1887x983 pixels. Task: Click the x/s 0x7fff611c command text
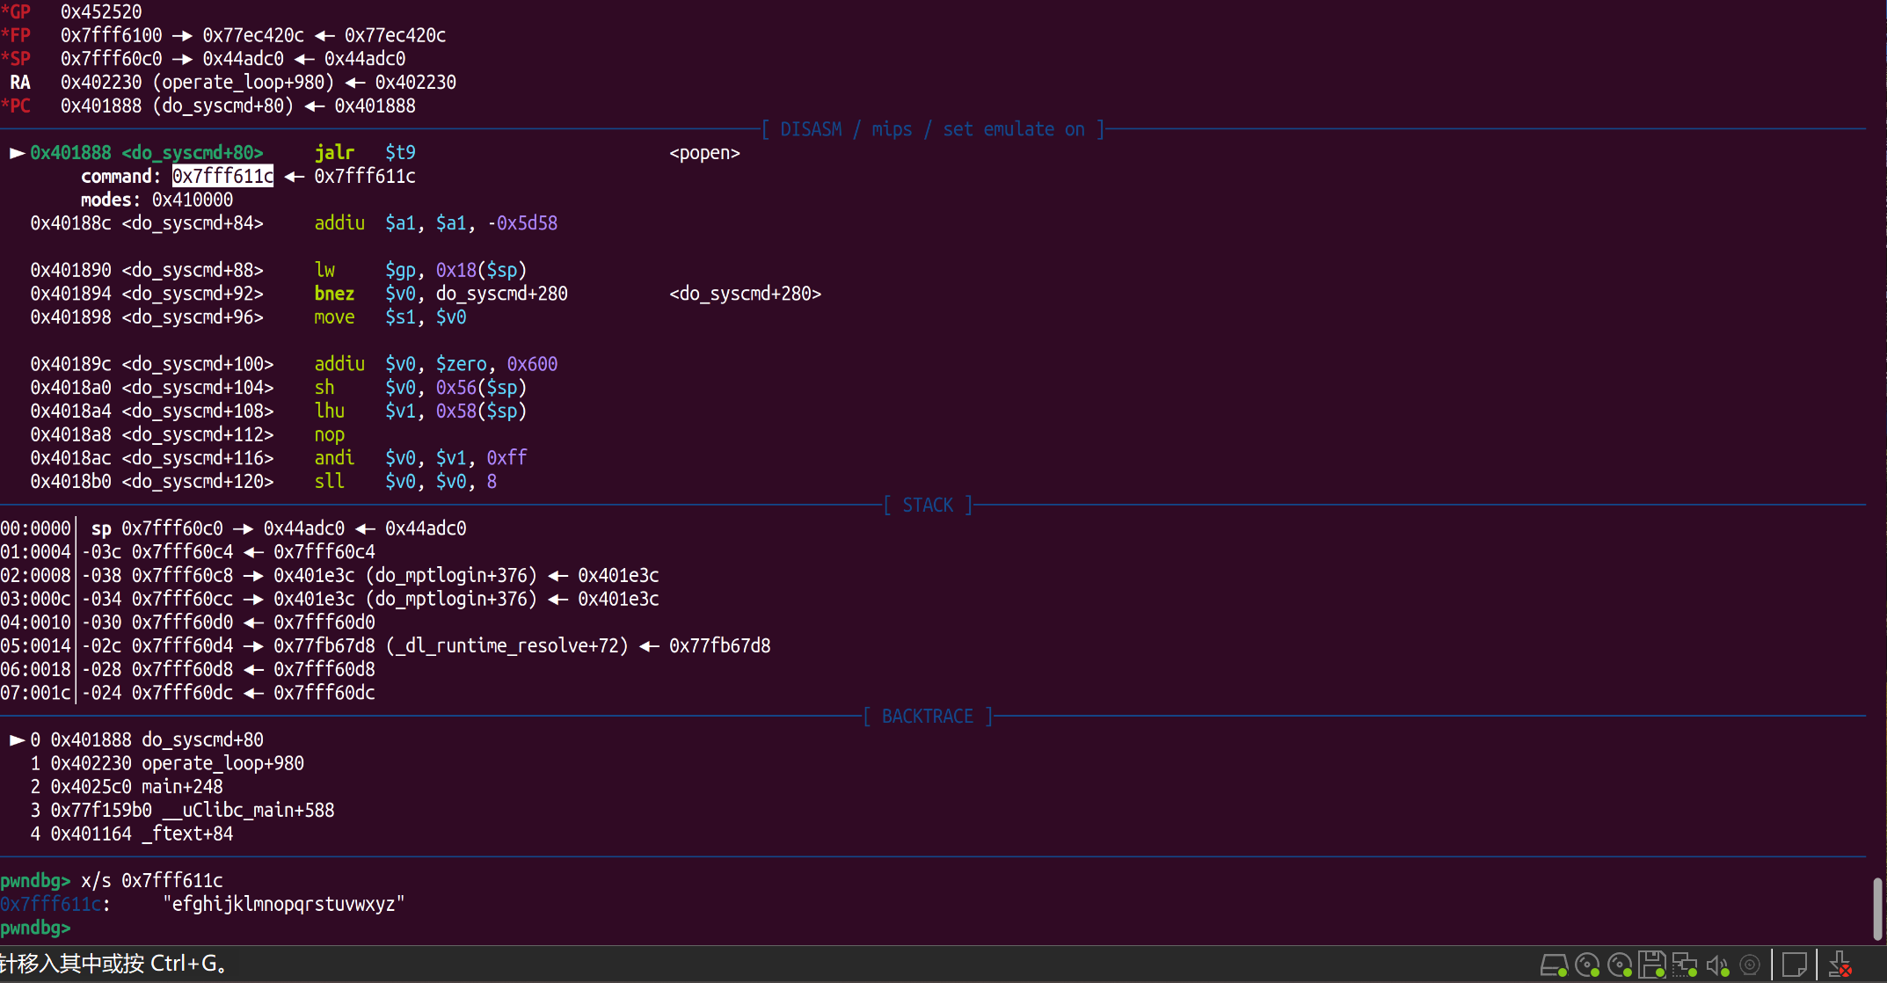click(152, 880)
